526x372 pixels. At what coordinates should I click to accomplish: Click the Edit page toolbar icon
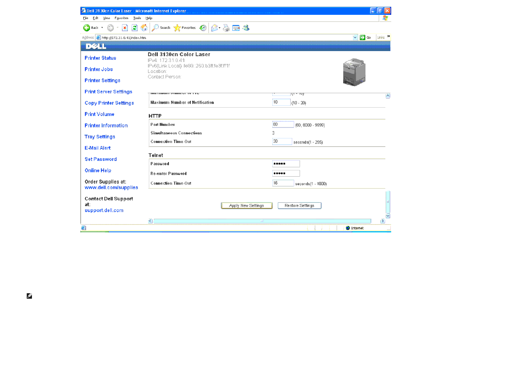[x=236, y=28]
